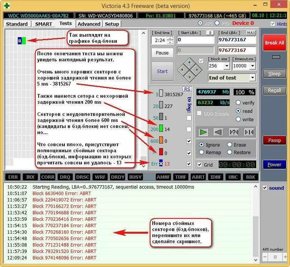Toggle log checkbox for 600 ms blocks
This screenshot has width=290, height=267.
pos(189,141)
